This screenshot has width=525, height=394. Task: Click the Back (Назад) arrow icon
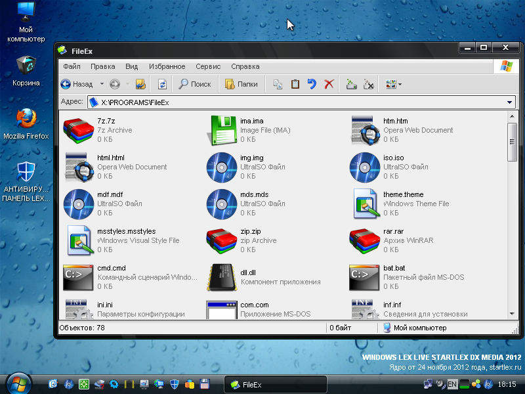coord(66,84)
